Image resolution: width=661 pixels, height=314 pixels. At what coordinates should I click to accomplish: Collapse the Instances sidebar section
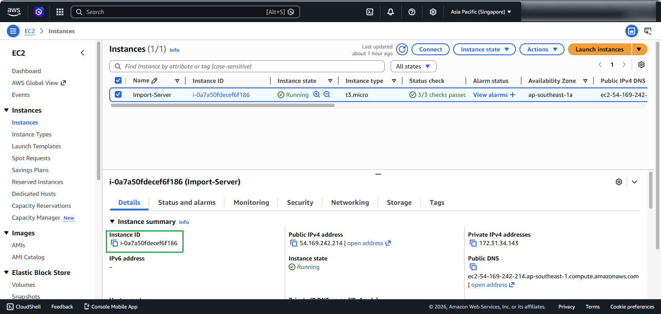6,110
